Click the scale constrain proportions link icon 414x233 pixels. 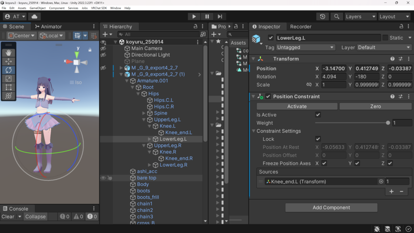[x=309, y=85]
